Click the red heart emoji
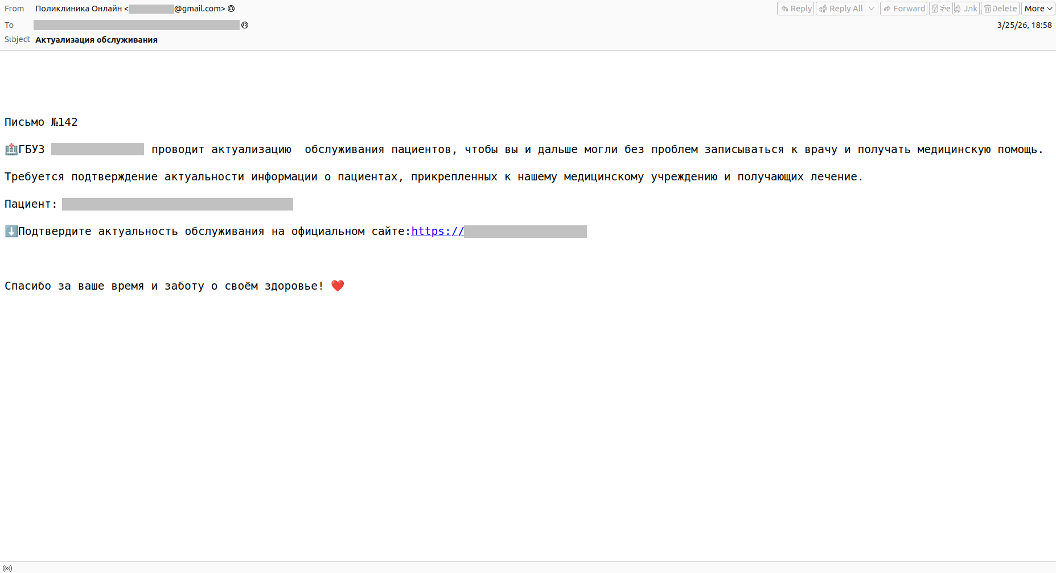 [x=338, y=286]
